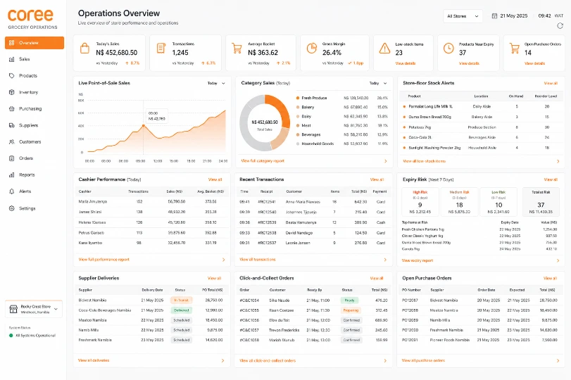Expand the Rocky Crest Store selector
This screenshot has width=571, height=380.
[x=34, y=309]
